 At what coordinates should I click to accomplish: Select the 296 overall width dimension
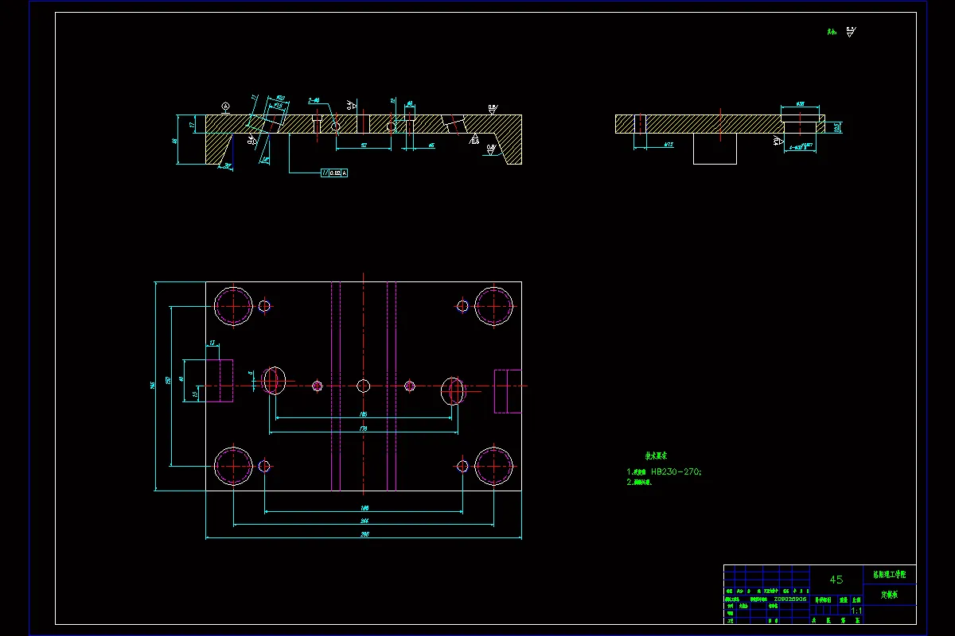[364, 534]
